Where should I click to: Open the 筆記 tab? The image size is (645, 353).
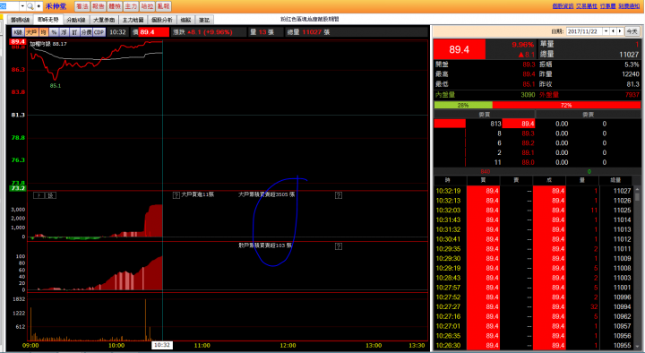(204, 20)
